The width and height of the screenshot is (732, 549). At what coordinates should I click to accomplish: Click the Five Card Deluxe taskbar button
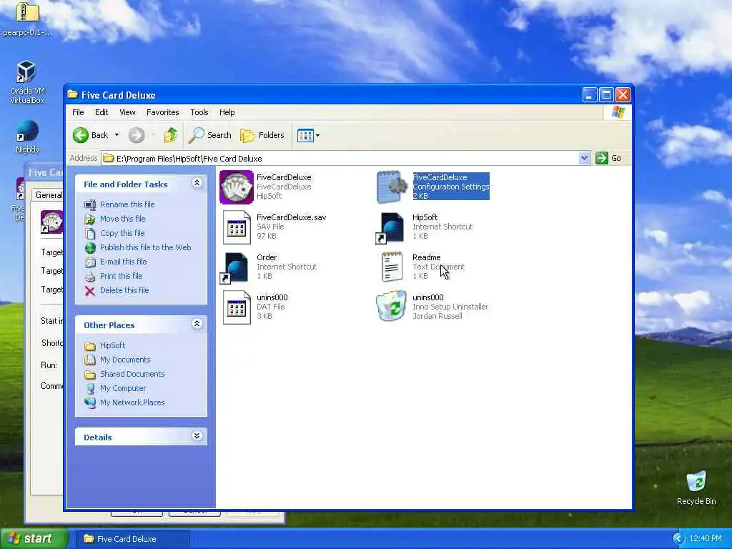point(132,539)
